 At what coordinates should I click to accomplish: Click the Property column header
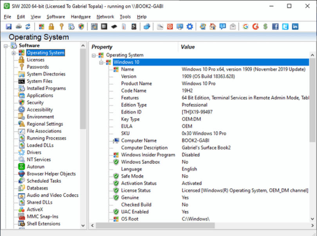click(x=102, y=47)
